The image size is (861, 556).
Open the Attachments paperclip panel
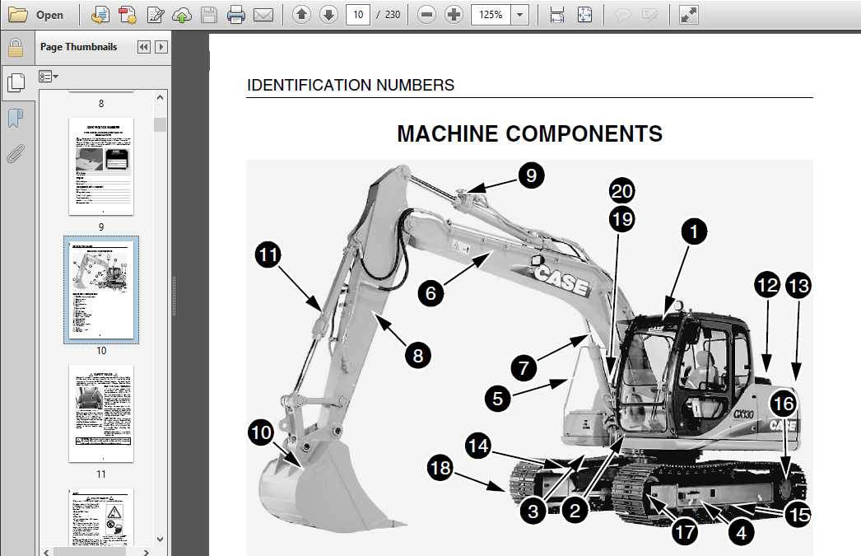click(16, 153)
